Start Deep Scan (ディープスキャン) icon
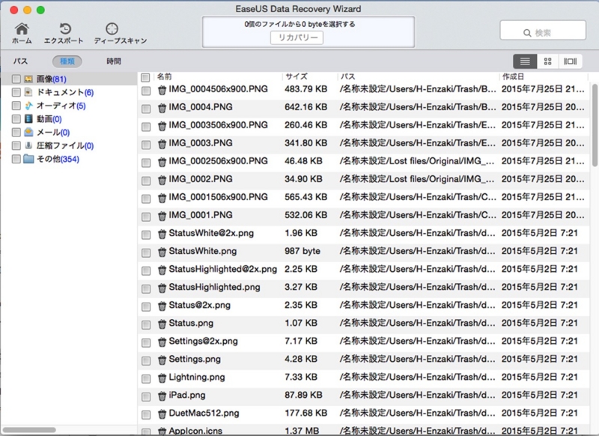 [x=112, y=28]
